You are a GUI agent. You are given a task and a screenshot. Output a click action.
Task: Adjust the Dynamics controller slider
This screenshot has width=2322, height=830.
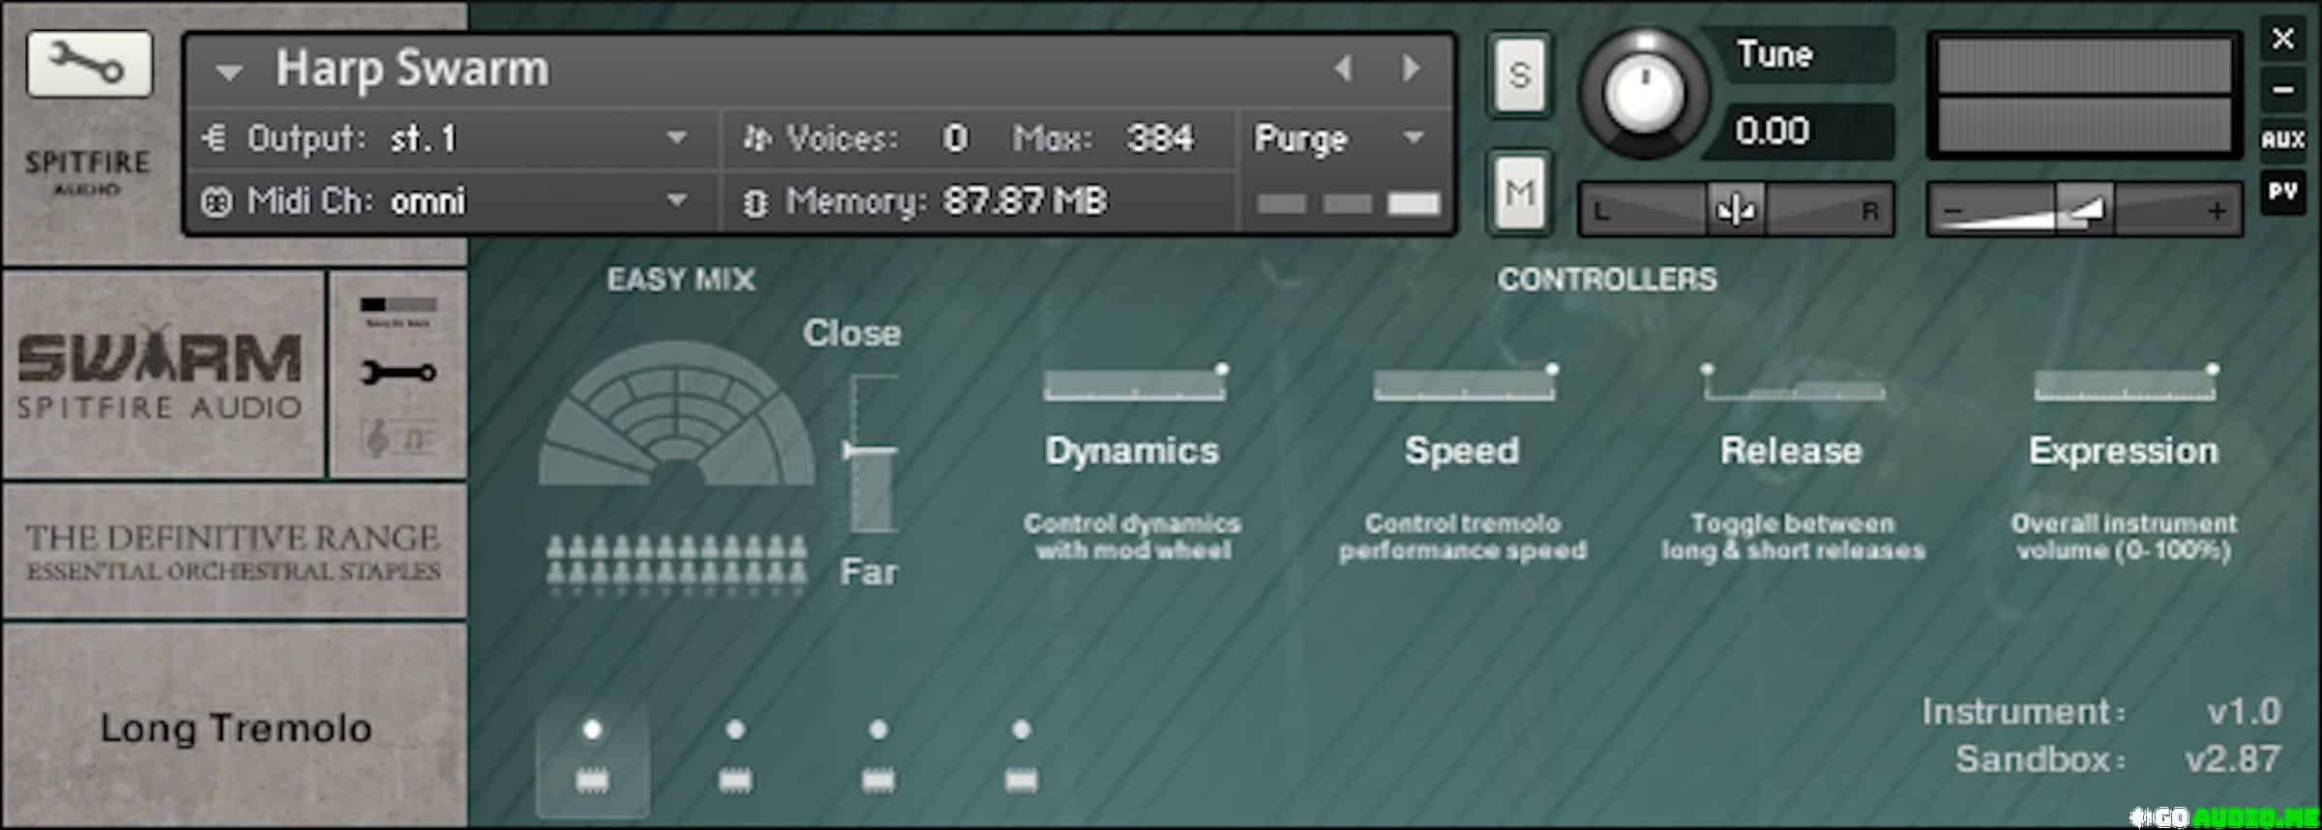pyautogui.click(x=1134, y=383)
